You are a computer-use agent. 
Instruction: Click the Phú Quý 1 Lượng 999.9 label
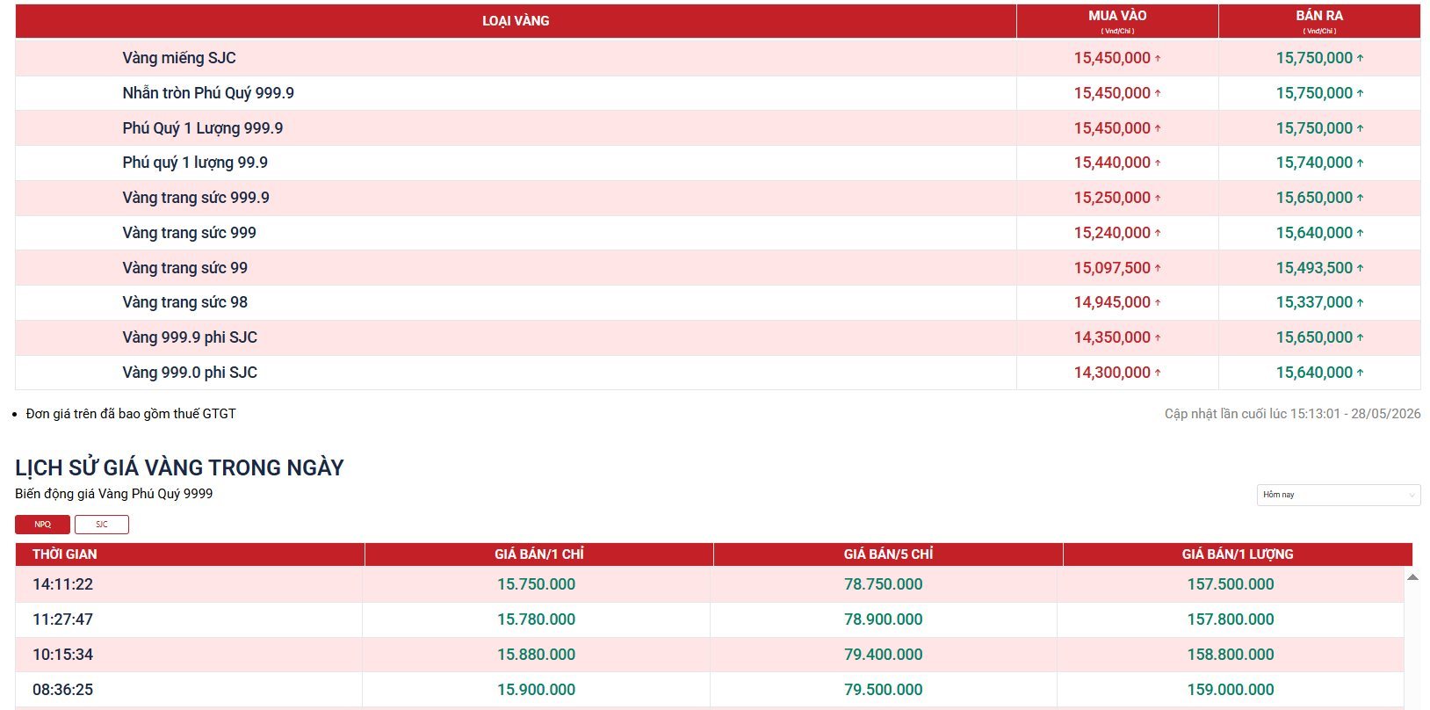[x=203, y=128]
